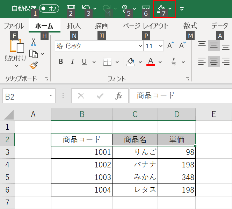Click the Undo arrow icon
The image size is (232, 209).
pyautogui.click(x=86, y=9)
